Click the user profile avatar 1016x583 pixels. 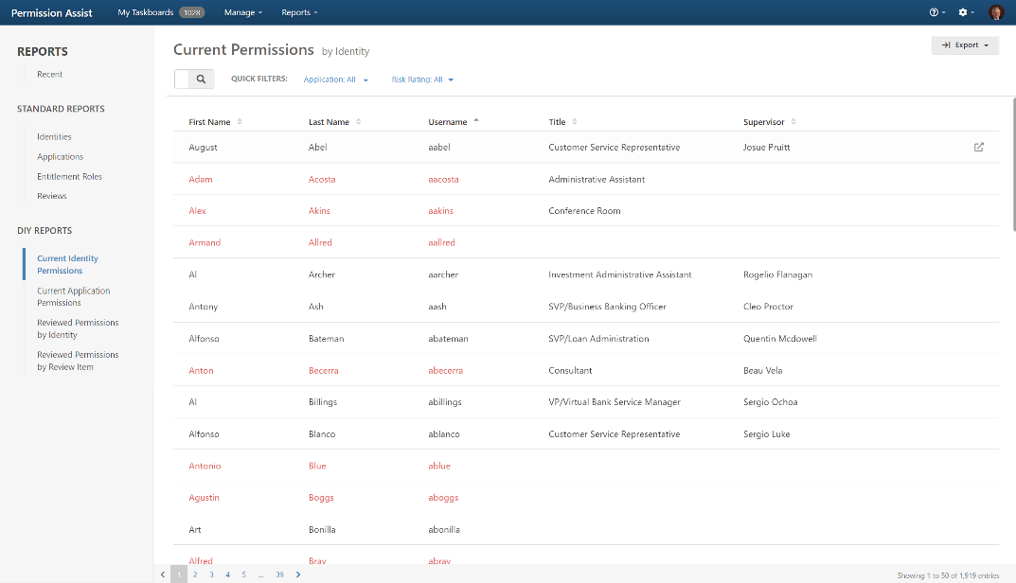996,12
